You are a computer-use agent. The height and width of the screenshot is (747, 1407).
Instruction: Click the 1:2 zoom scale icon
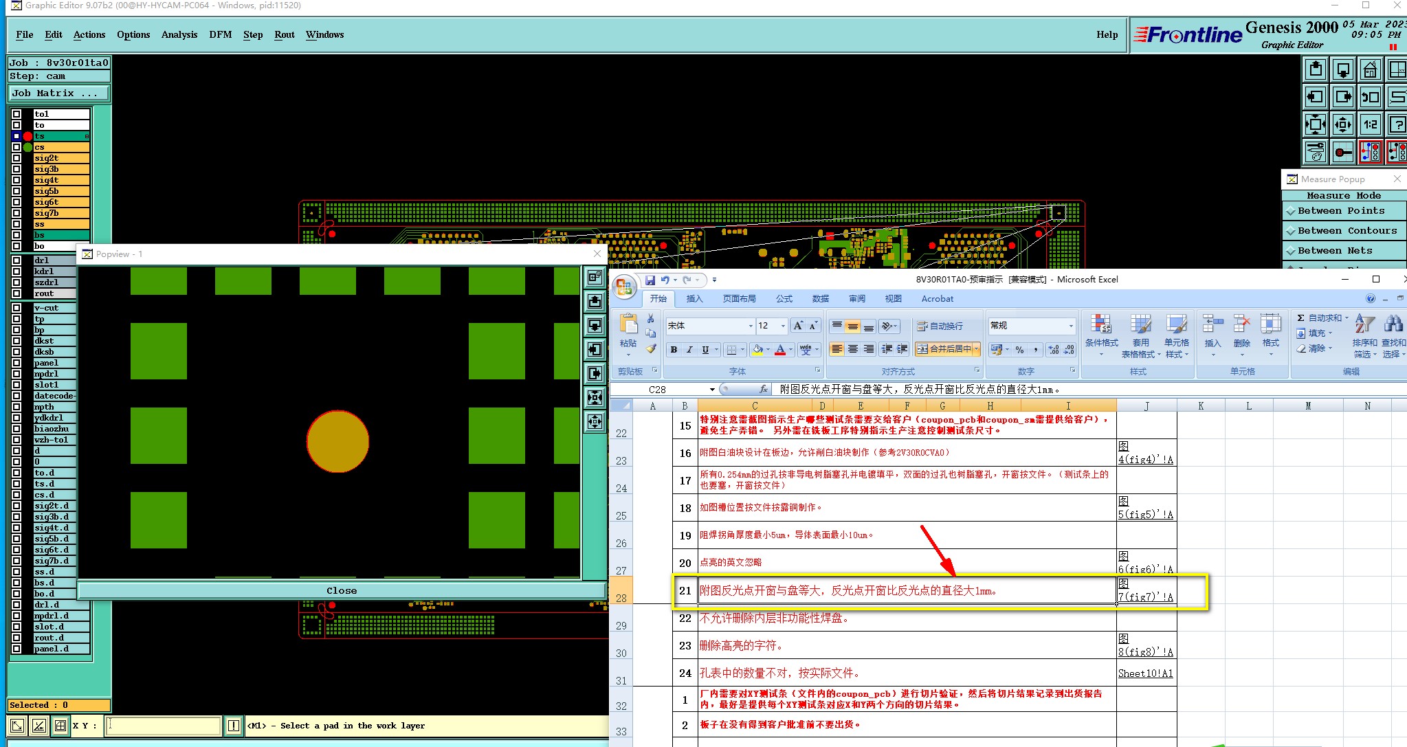[x=1370, y=124]
